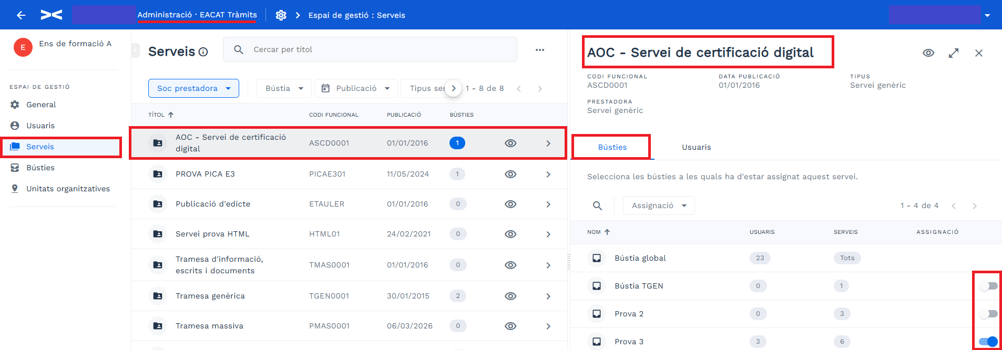Click the search magnifier in the Bústies panel

[x=598, y=205]
